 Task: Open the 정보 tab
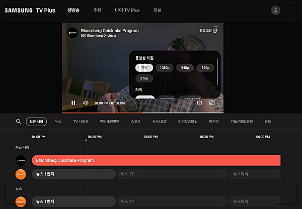(158, 10)
